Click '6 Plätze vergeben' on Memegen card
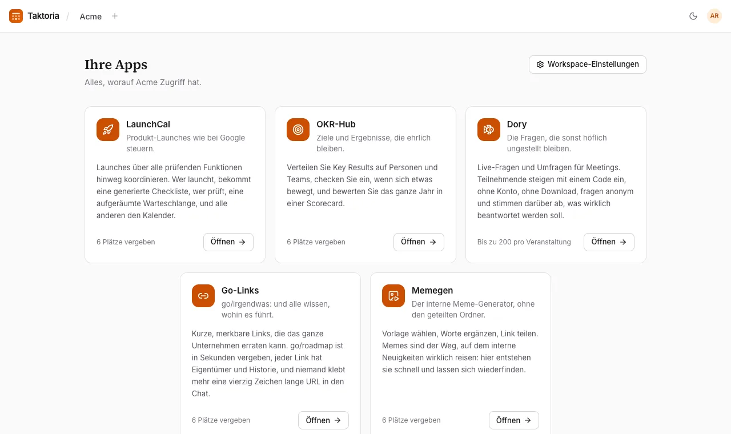Viewport: 731px width, 434px height. (x=411, y=420)
